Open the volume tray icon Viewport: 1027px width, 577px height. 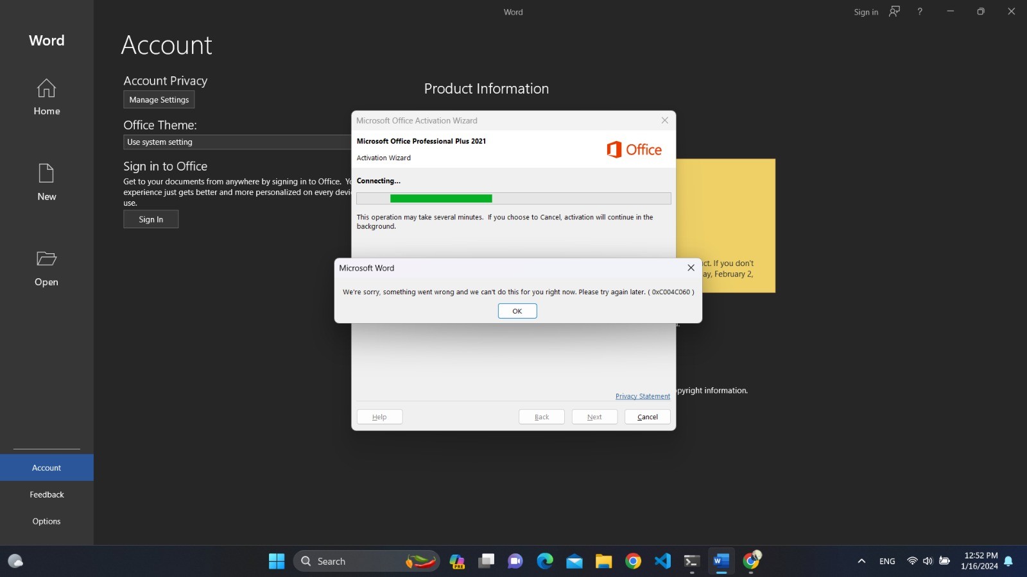coord(928,561)
